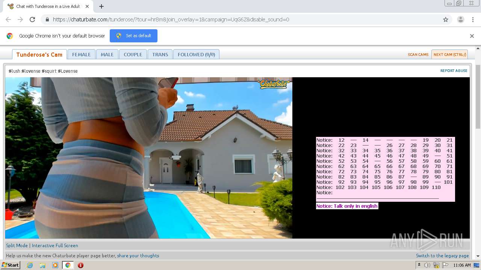Launch Internet Explorer from taskbar
Screen dimensions: 481x270
30,265
